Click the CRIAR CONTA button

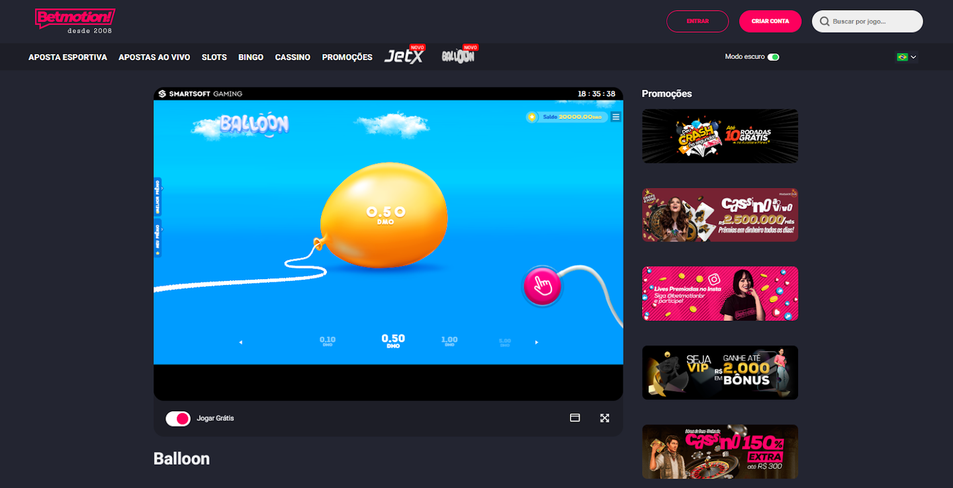click(770, 21)
